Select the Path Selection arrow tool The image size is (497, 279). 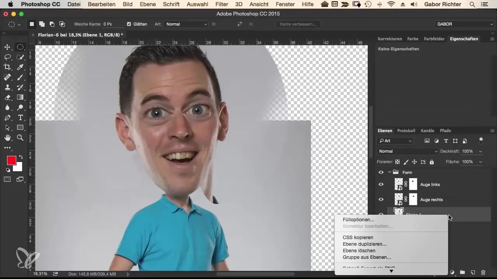tap(7, 127)
